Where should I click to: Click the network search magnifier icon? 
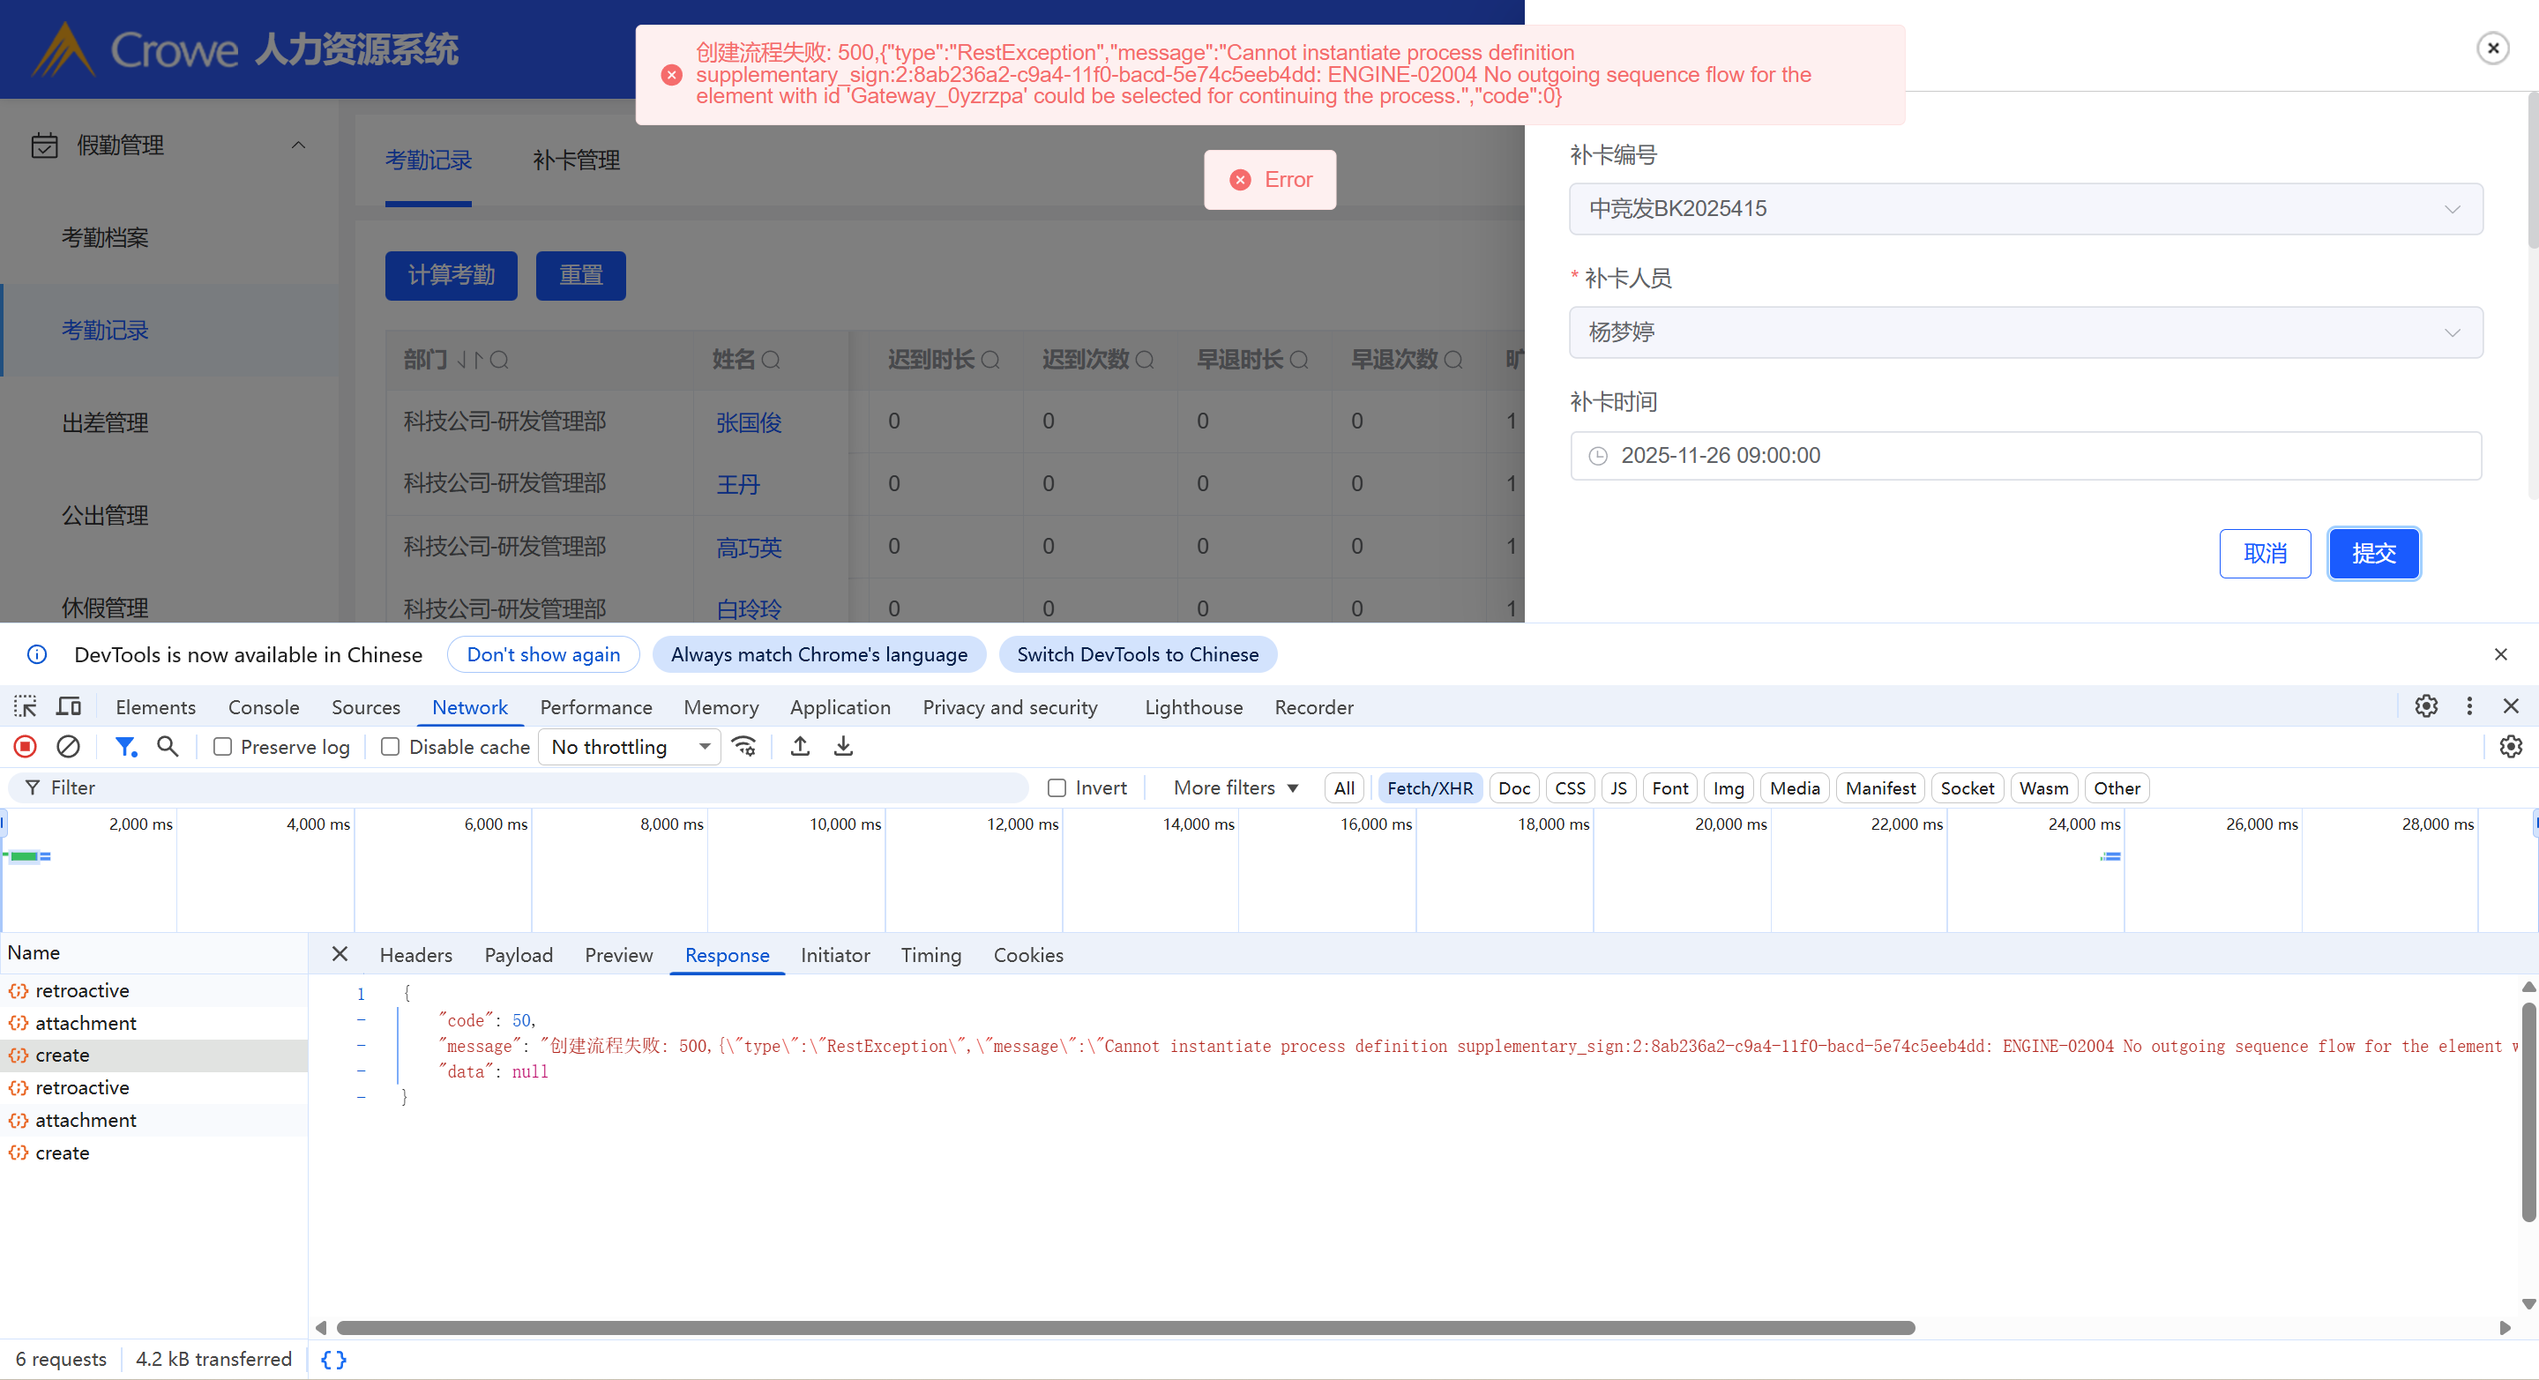[168, 746]
